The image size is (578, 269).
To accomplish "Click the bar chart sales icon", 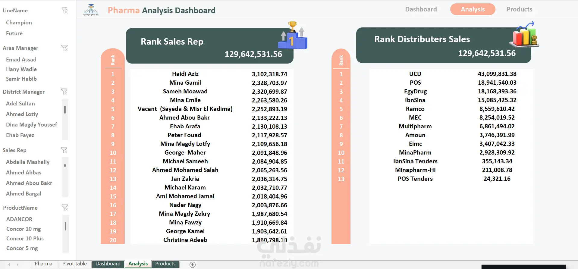I will tap(525, 35).
